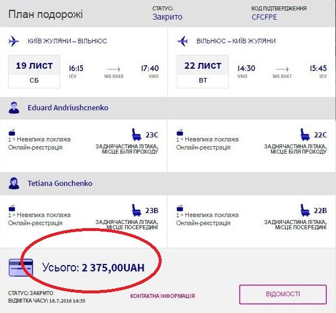This screenshot has height=313, width=336.
Task: Click the total Усього: 2 375,00UAH
Action: pos(93,267)
